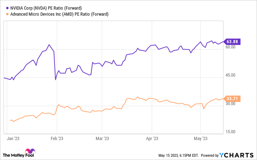This screenshot has width=257, height=160.
Task: Click the 45.00 y-axis label
Action: [x=231, y=75]
